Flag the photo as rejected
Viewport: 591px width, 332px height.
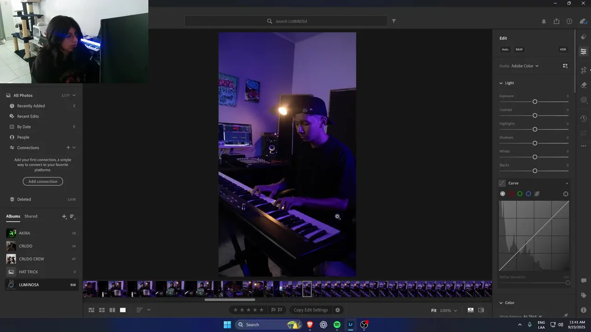(x=280, y=310)
